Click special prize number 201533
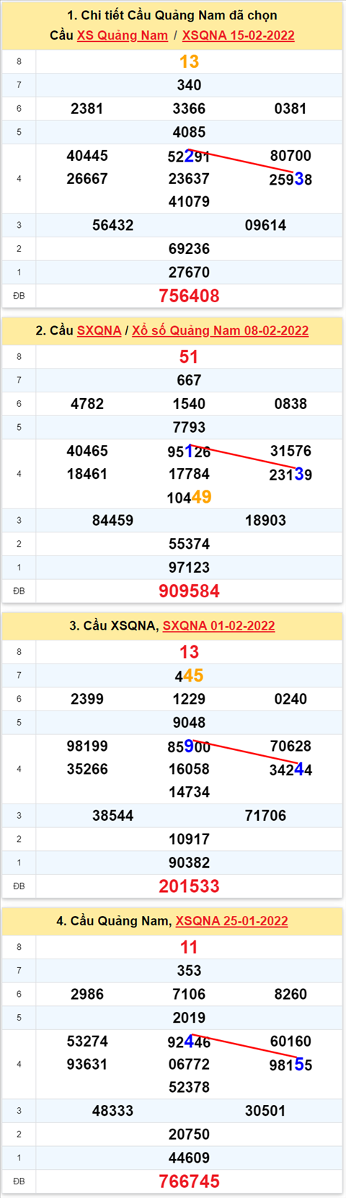 click(189, 886)
